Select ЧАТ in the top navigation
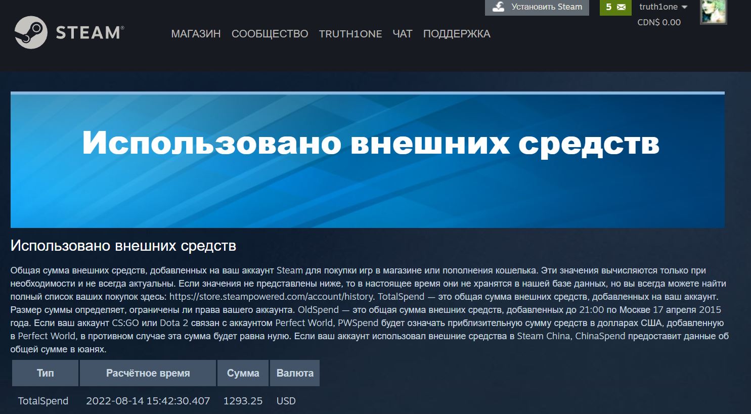The height and width of the screenshot is (414, 751). pyautogui.click(x=402, y=34)
